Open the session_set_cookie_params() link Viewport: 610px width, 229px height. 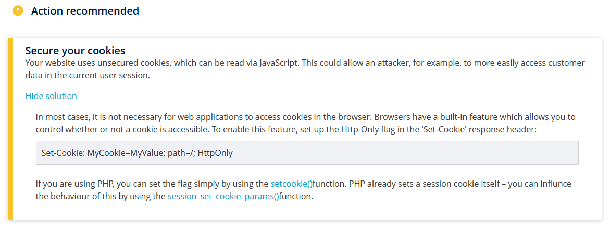tap(223, 197)
